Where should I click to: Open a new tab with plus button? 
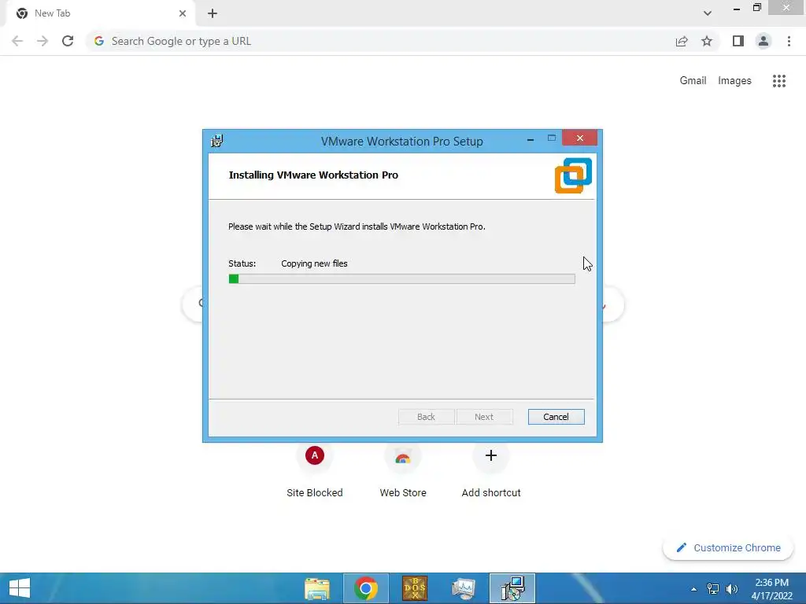click(213, 13)
